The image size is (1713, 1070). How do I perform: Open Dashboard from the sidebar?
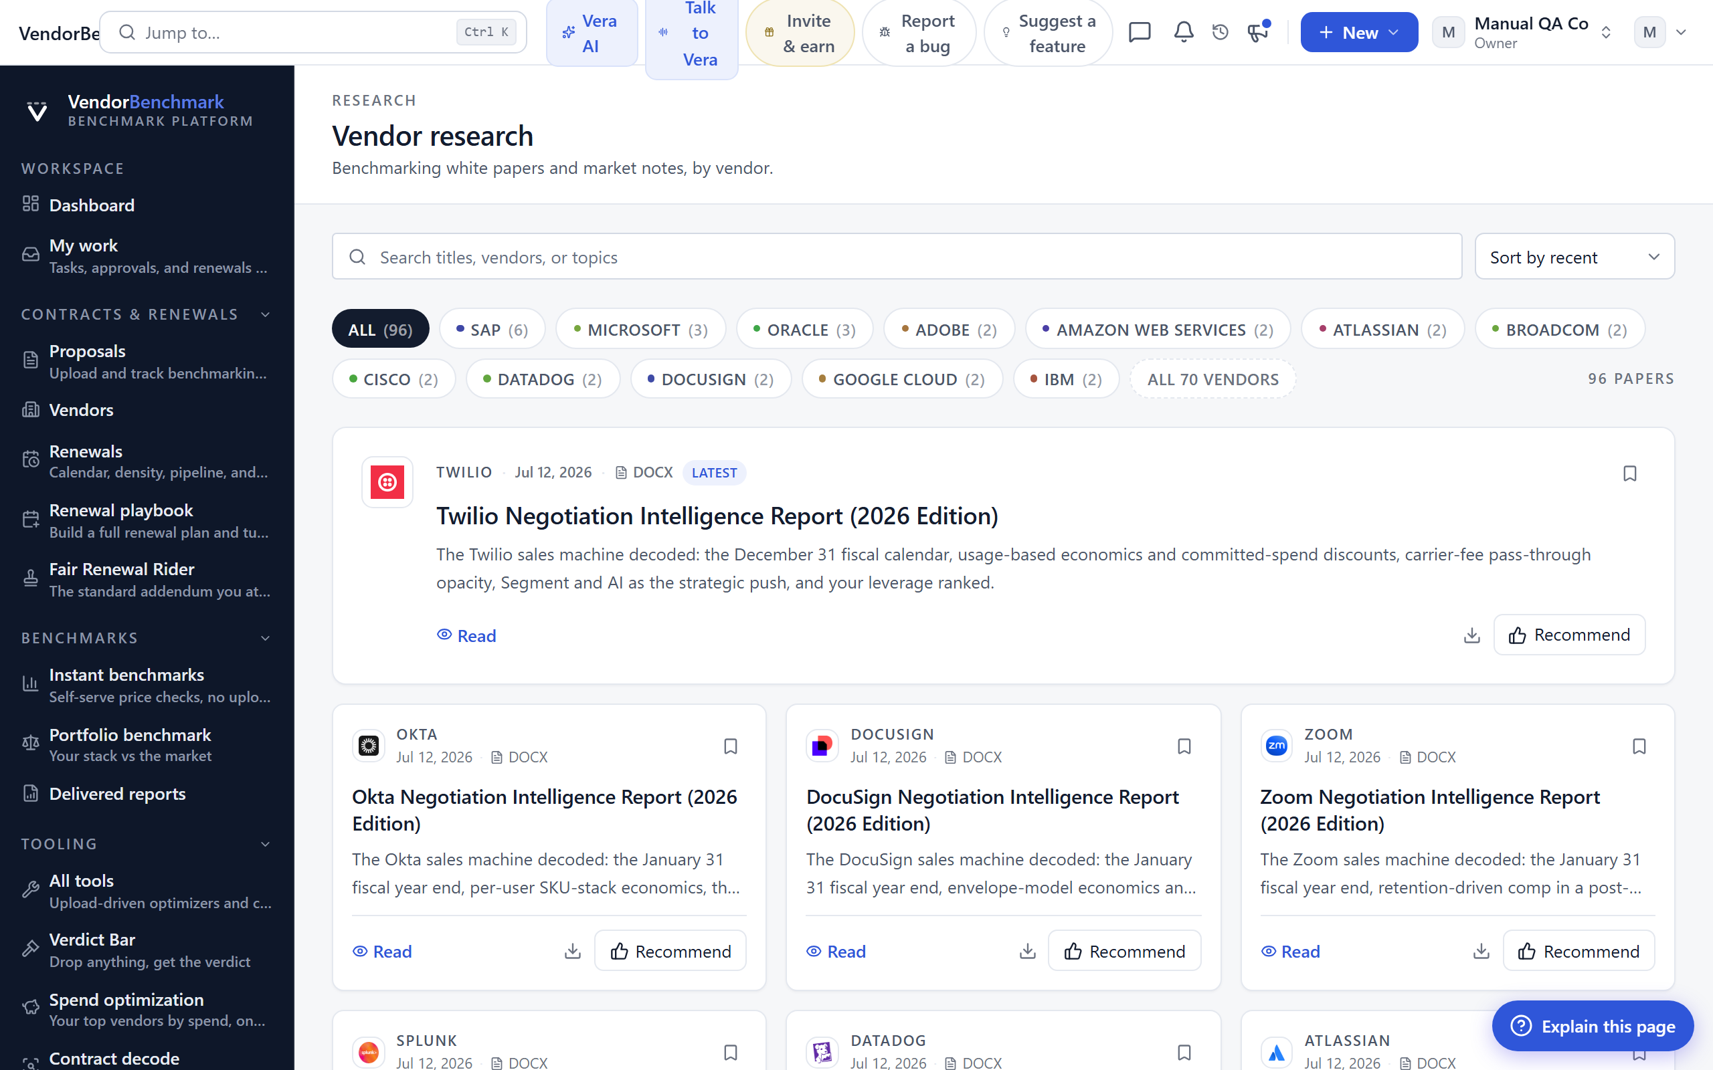point(147,205)
